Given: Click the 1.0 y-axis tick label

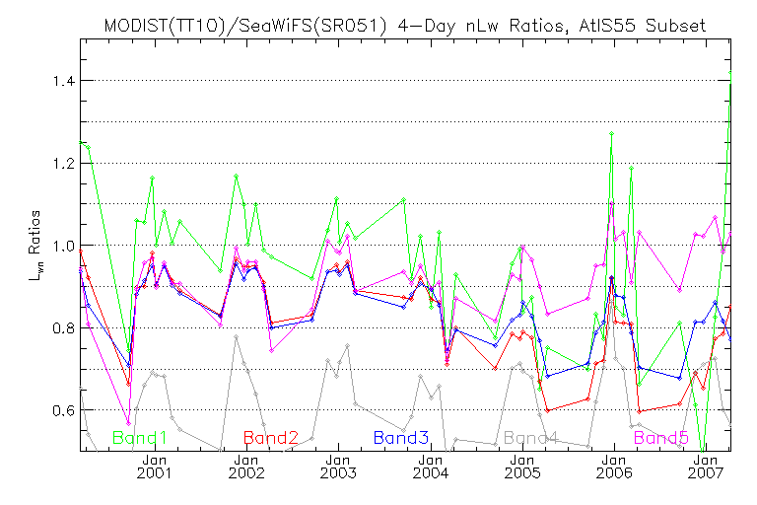Looking at the screenshot, I should pyautogui.click(x=63, y=246).
